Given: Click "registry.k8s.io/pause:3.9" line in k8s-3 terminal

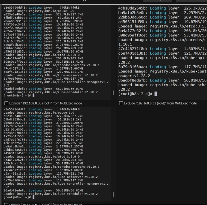Looking at the screenshot, I should tap(39, 112).
